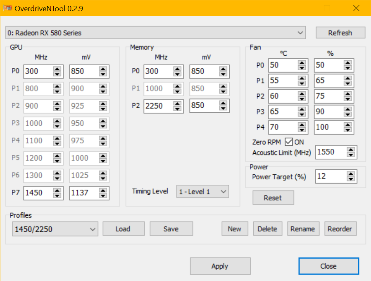Click the GPU P7 label to toggle state

(16, 193)
